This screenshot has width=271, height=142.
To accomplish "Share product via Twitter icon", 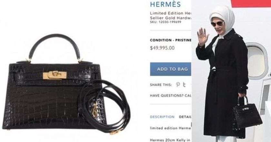I will (x=185, y=85).
